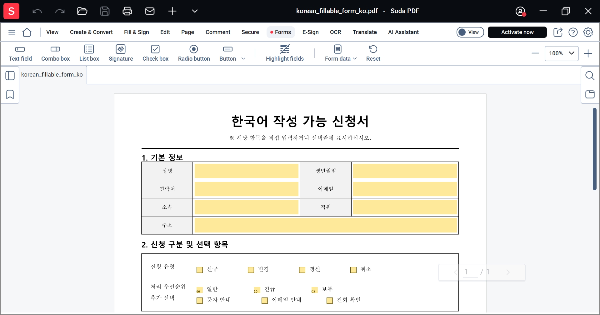Toggle Highlight fields
600x315 pixels.
(285, 53)
